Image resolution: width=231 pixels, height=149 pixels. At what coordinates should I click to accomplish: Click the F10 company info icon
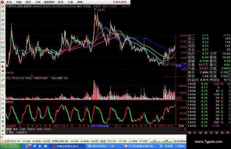3,29
